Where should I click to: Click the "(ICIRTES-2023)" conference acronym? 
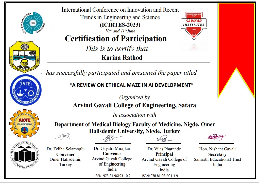120,25
